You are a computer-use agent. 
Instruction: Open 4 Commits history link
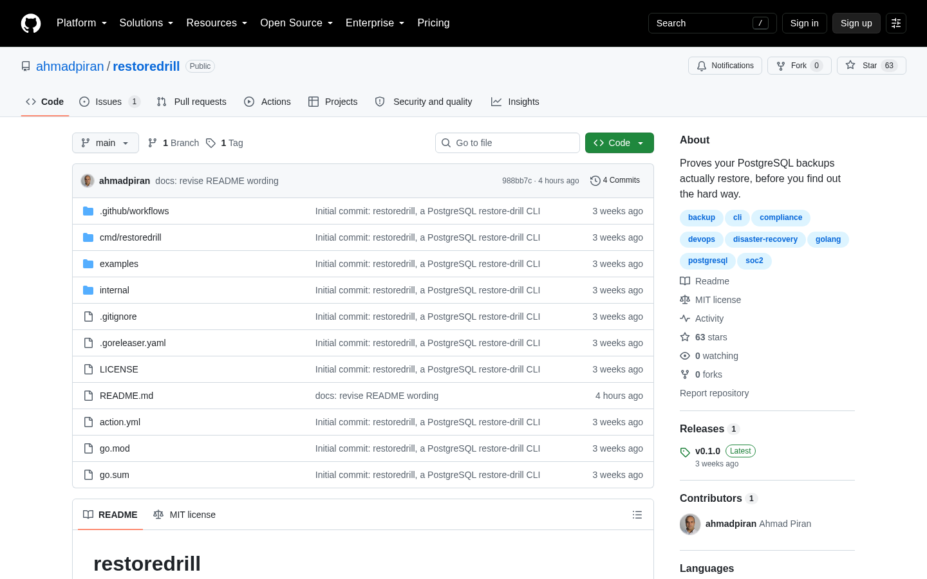[x=615, y=181]
